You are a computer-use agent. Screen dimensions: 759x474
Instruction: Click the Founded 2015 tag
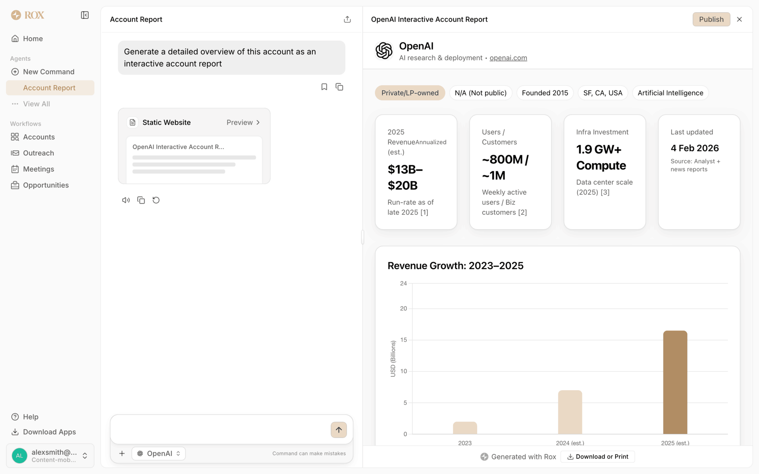click(x=545, y=93)
